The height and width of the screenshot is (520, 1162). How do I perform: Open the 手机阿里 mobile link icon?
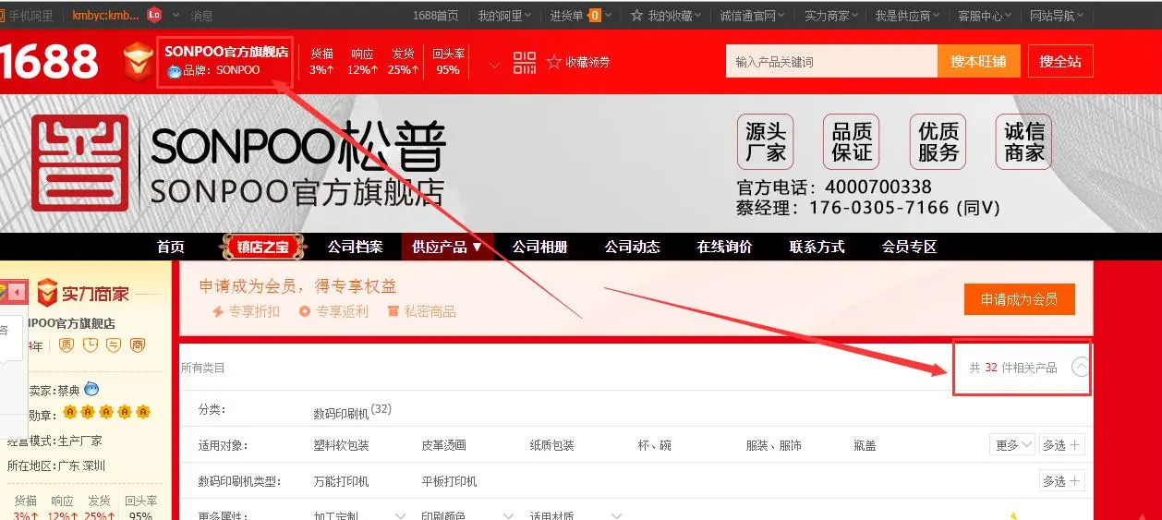[x=3, y=16]
